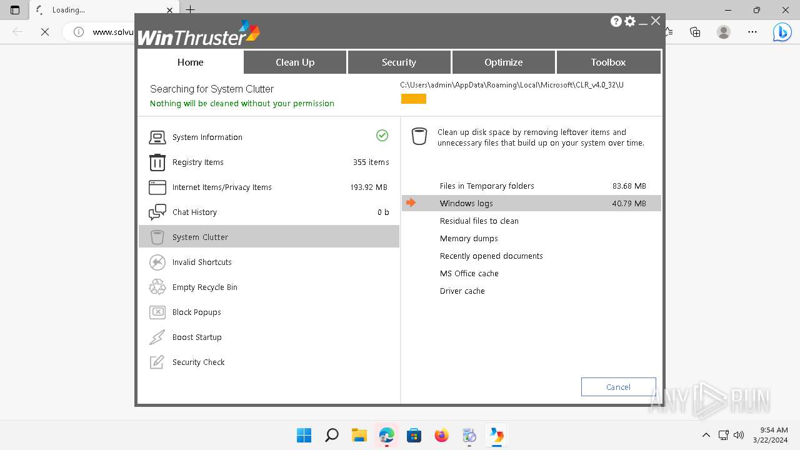Click 'Nothing will be cleaned without your permission'
Screen dimensions: 800x450
(x=242, y=104)
